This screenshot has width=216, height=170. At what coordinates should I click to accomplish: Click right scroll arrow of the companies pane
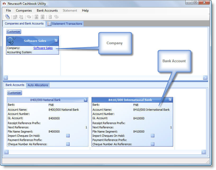click(205, 78)
